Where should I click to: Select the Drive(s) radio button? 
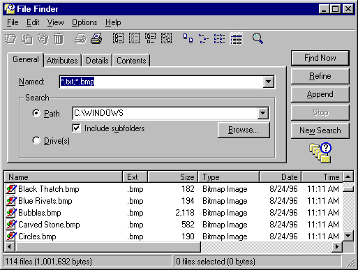pos(36,140)
